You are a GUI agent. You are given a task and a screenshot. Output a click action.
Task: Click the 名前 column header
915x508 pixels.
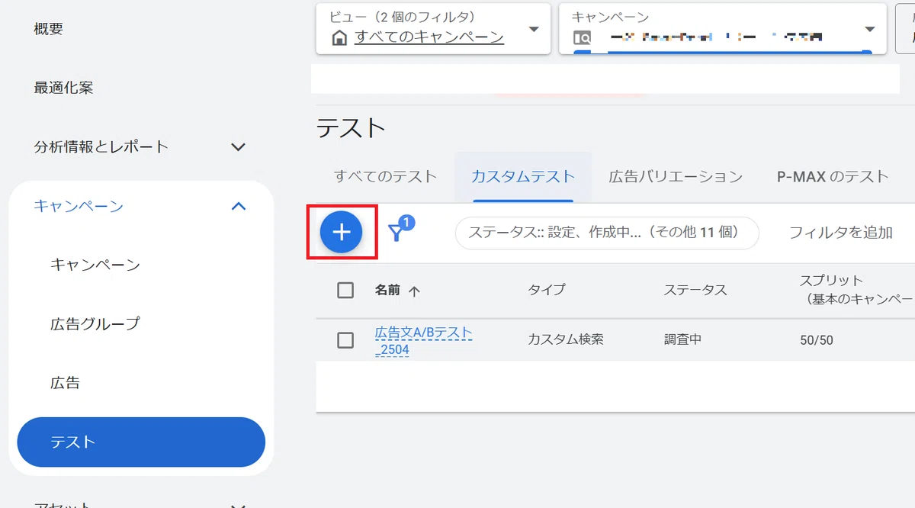pos(387,290)
